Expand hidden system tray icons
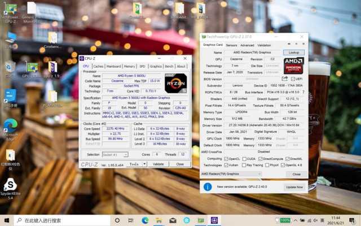Image resolution: width=361 pixels, height=226 pixels. [296, 221]
